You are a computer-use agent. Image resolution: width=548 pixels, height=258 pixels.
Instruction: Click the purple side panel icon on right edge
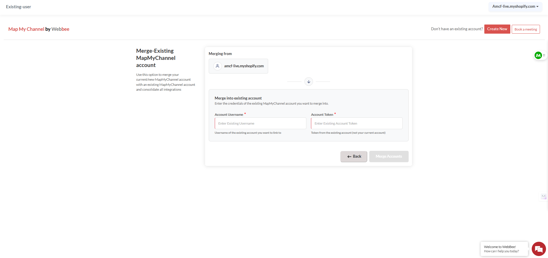pos(543,196)
